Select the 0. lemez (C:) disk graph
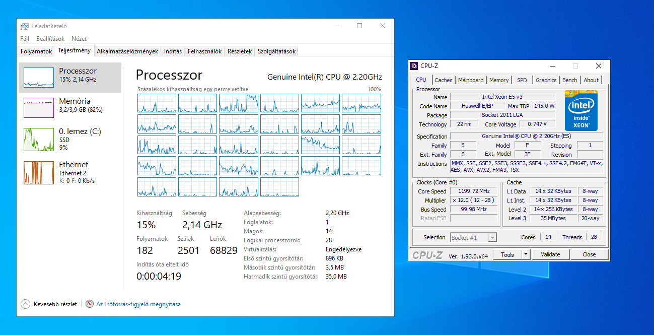The height and width of the screenshot is (335, 654). (x=39, y=139)
